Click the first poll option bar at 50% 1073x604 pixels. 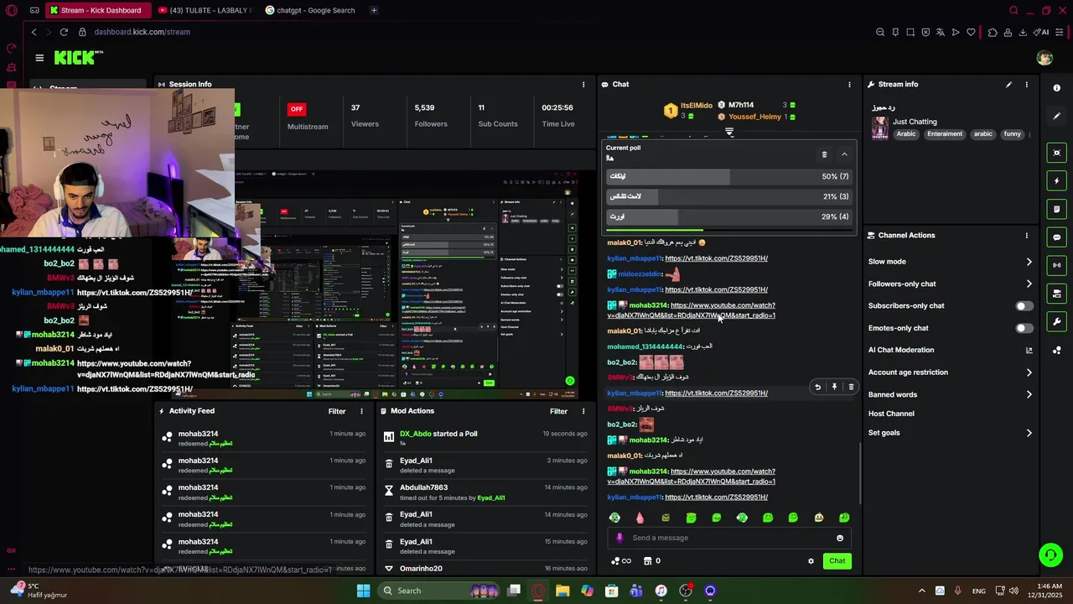(728, 176)
